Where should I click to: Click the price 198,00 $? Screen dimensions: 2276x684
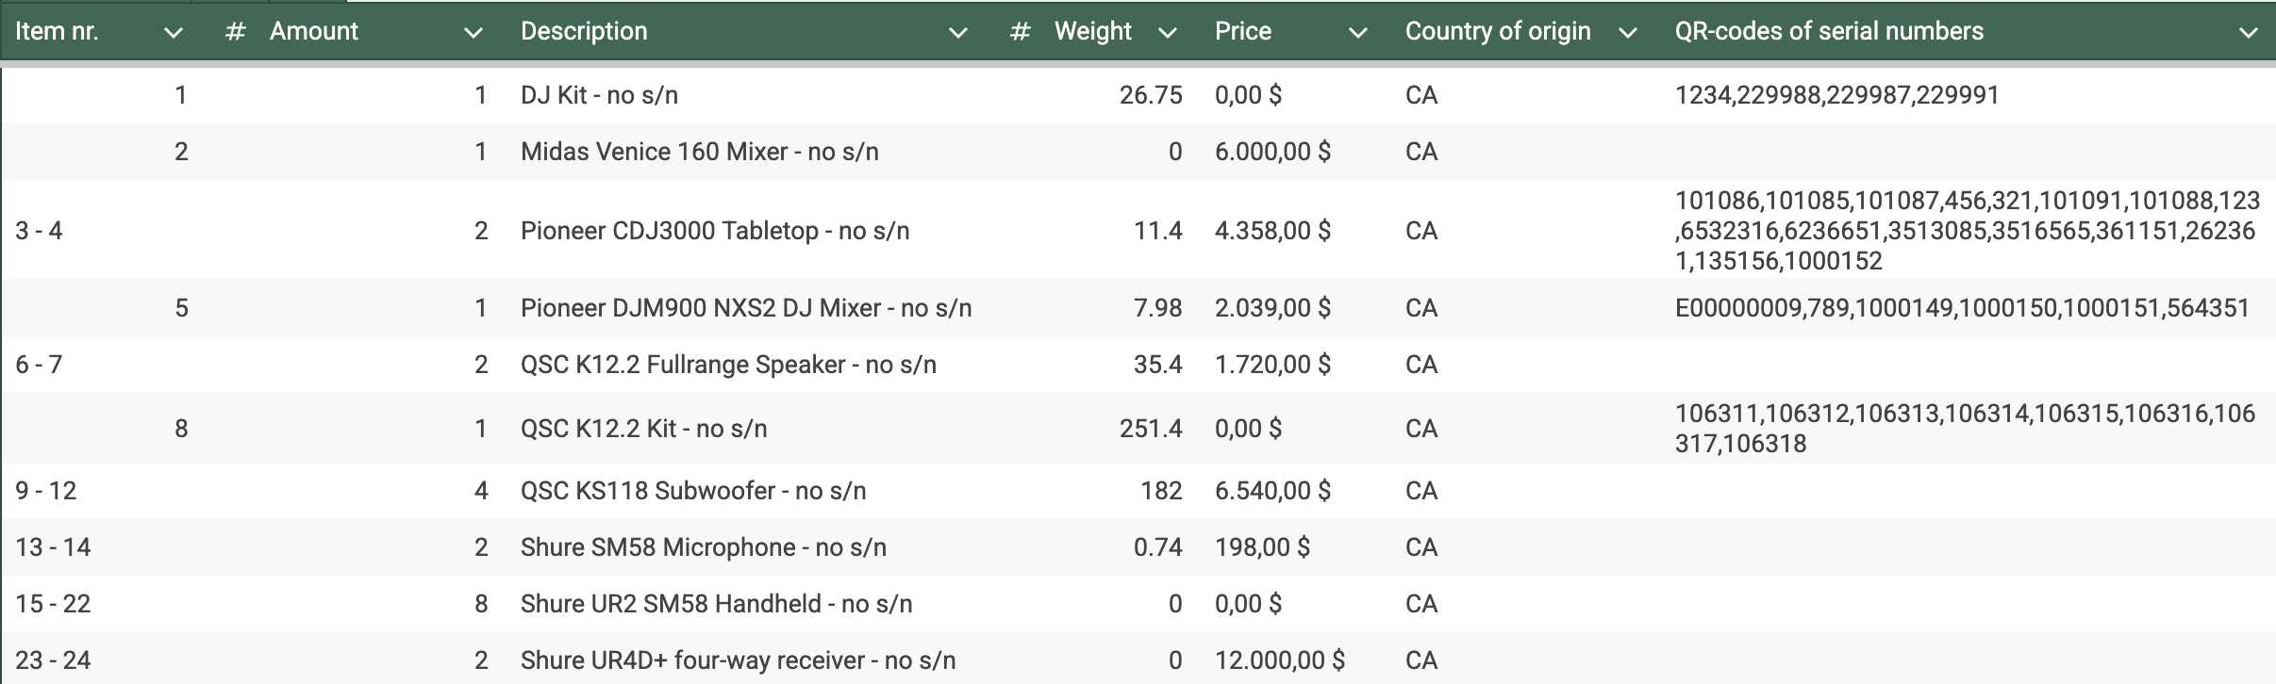click(1262, 547)
